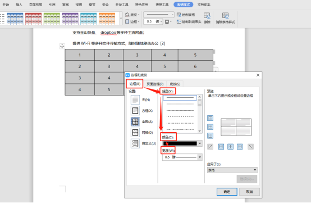
Task: Select the All (全部) border setting icon
Action: pos(135,121)
